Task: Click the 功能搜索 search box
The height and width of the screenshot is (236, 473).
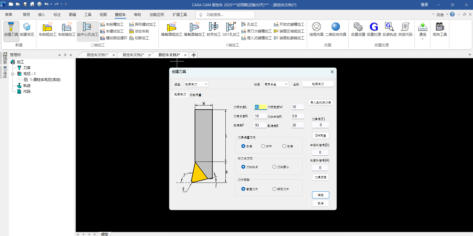Action: click(225, 14)
